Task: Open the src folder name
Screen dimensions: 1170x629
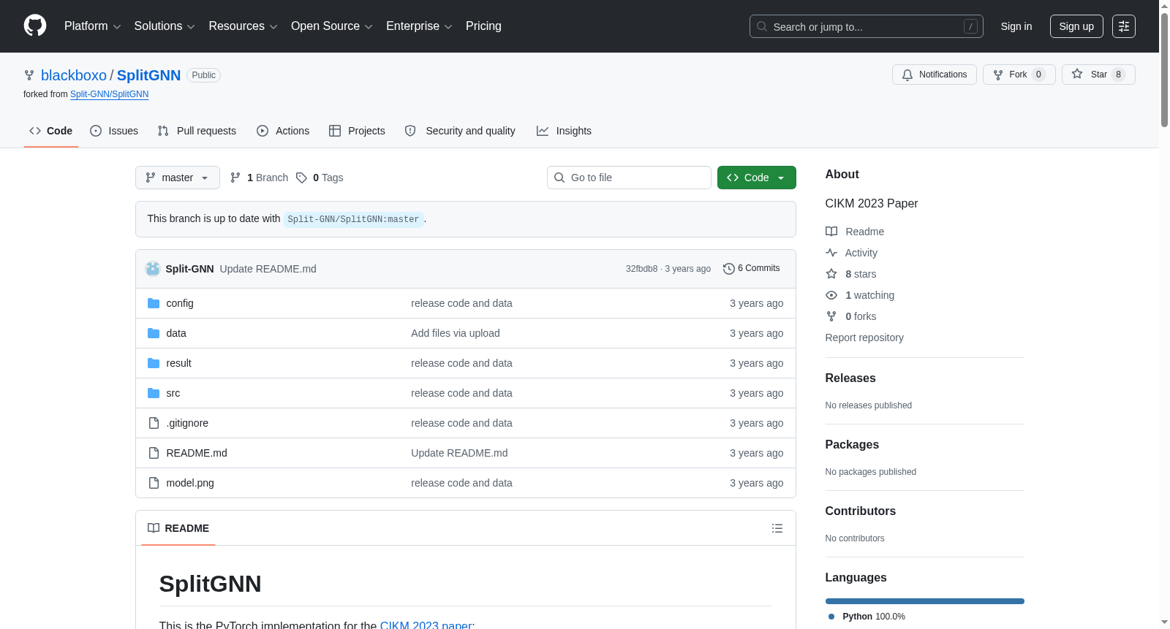Action: pos(173,393)
